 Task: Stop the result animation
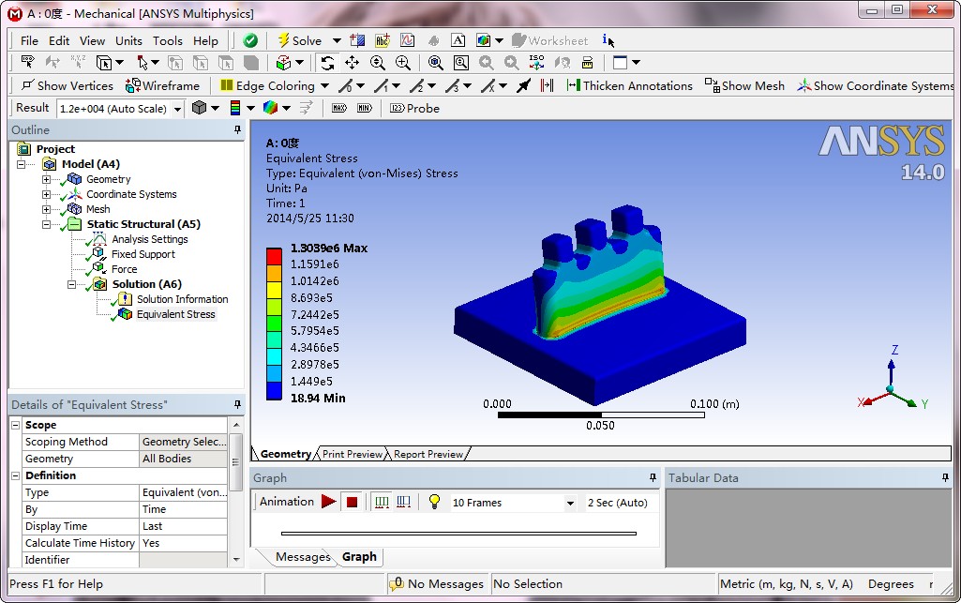[x=352, y=503]
